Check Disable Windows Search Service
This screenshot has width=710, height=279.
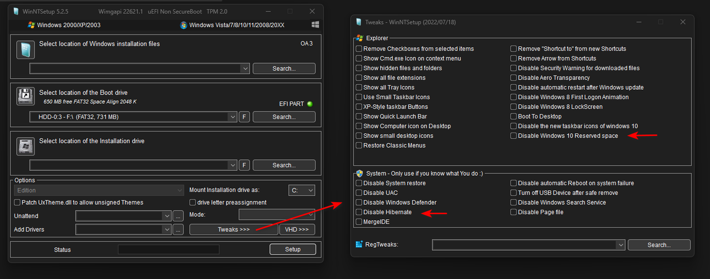click(514, 202)
